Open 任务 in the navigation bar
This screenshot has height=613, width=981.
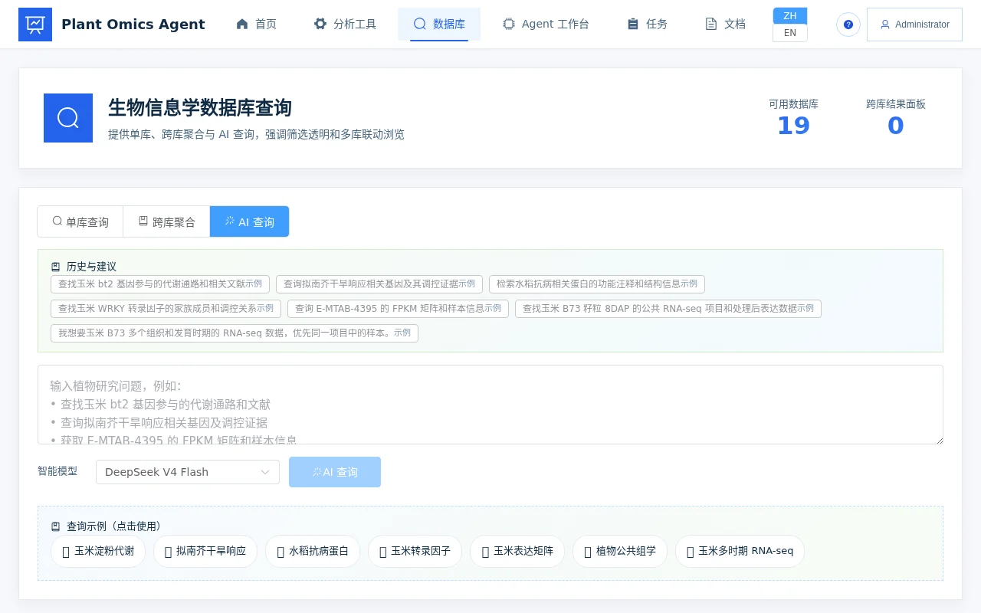[x=647, y=24]
